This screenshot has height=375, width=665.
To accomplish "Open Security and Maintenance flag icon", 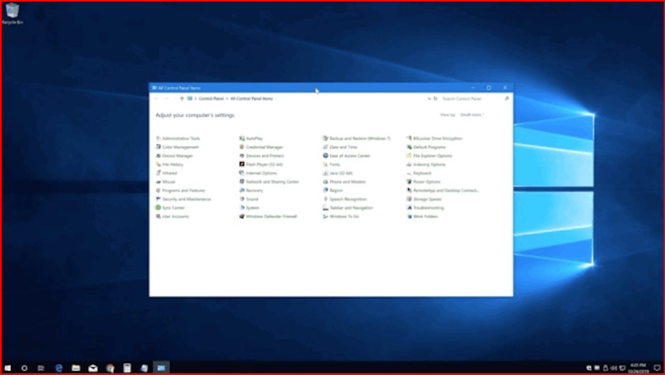I will click(158, 199).
